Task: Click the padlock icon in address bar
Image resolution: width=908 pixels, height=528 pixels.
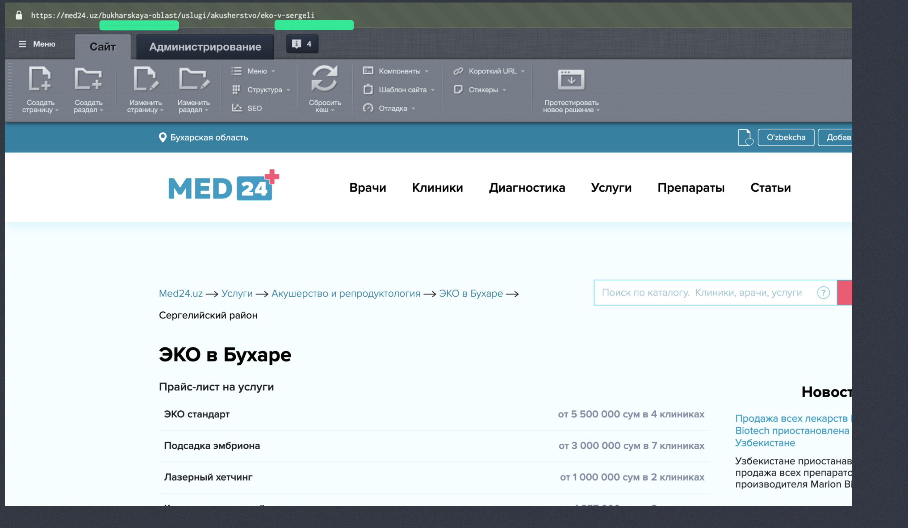Action: [19, 15]
